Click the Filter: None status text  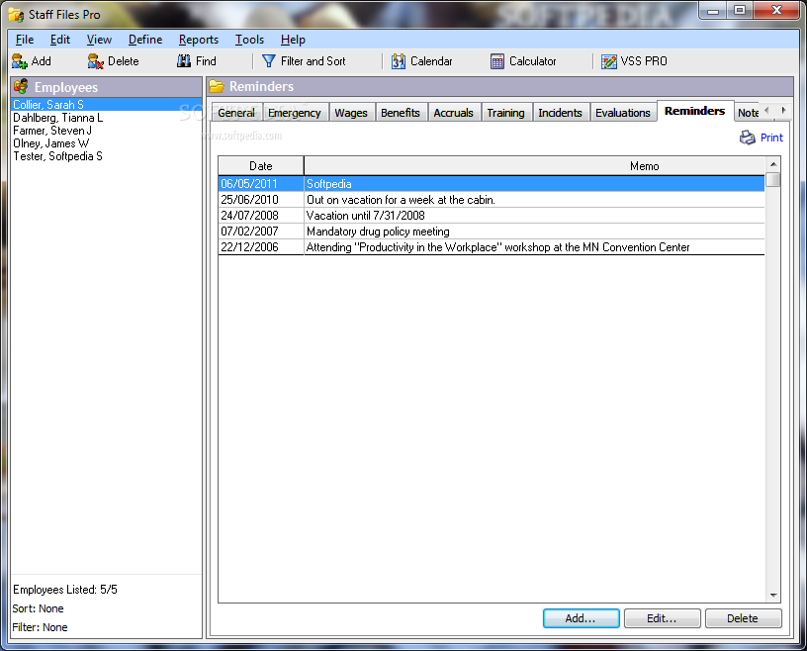tap(41, 627)
